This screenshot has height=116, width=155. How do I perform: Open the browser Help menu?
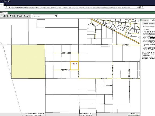click(9, 1)
